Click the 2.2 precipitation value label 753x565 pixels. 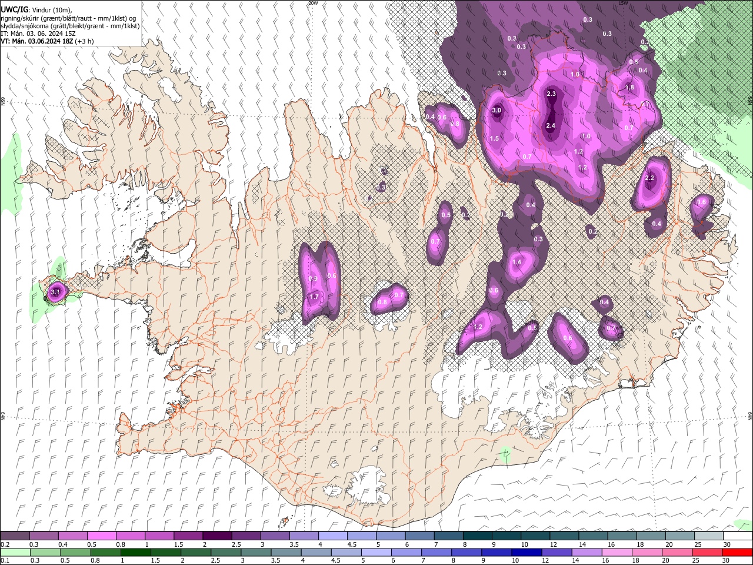[x=649, y=178]
